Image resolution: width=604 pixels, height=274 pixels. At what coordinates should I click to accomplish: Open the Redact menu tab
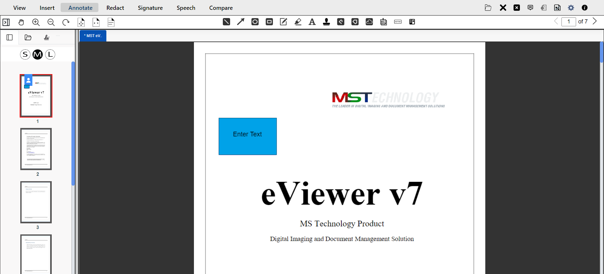click(x=115, y=8)
